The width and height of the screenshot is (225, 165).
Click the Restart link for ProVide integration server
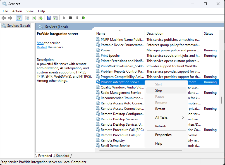[42, 47]
